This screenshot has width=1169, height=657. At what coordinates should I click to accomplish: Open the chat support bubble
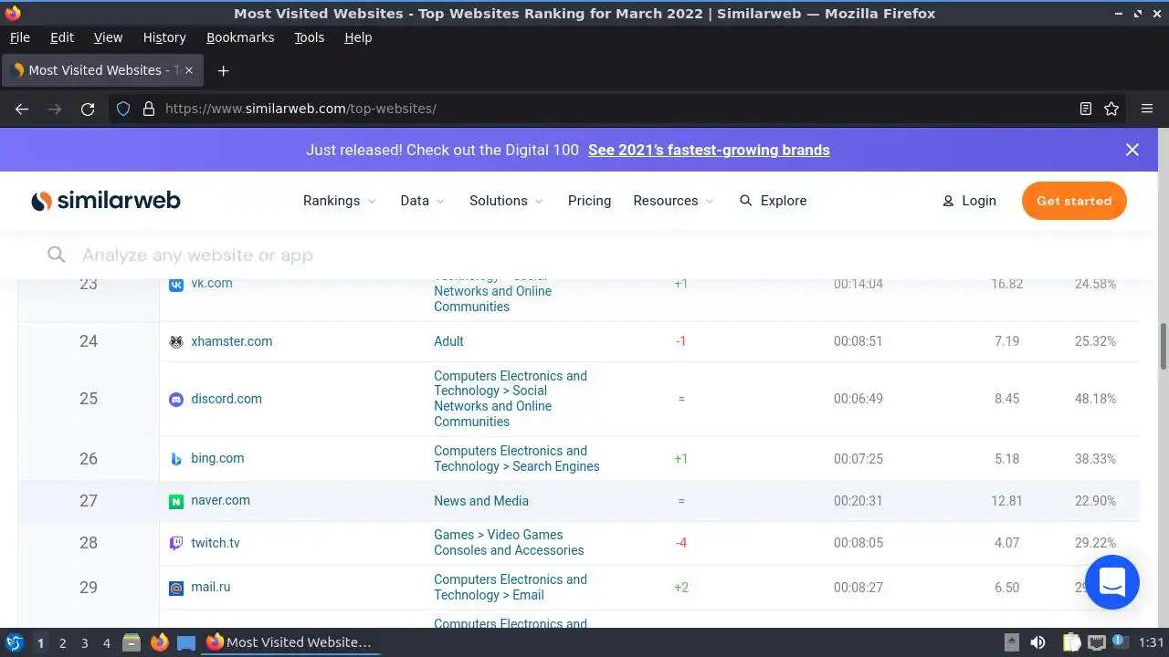(1111, 581)
